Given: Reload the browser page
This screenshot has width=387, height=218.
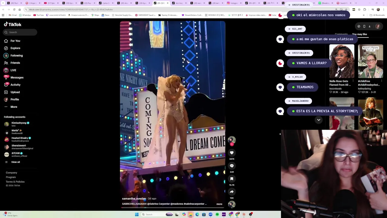Looking at the screenshot, I should pyautogui.click(x=14, y=9).
